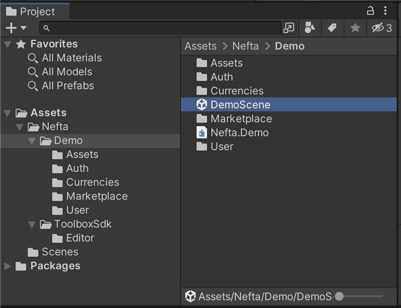401x308 pixels.
Task: Click Assets in the breadcrumb path
Action: coord(200,46)
